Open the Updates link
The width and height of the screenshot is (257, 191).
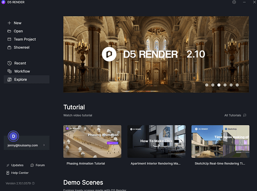(x=17, y=165)
